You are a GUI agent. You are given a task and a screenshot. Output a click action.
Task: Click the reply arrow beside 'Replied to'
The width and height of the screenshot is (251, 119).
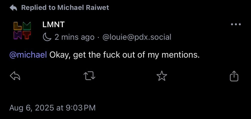[x=13, y=8]
